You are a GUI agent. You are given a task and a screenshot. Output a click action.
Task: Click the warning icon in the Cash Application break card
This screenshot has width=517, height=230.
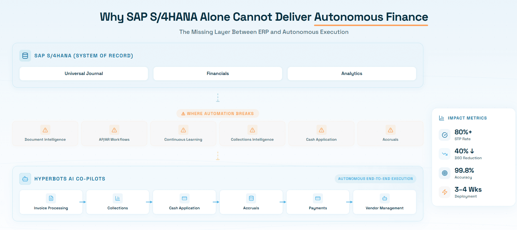pos(322,130)
